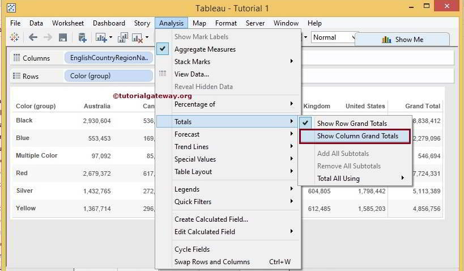The image size is (464, 271).
Task: Click the Tableau start page icon
Action: [x=14, y=37]
